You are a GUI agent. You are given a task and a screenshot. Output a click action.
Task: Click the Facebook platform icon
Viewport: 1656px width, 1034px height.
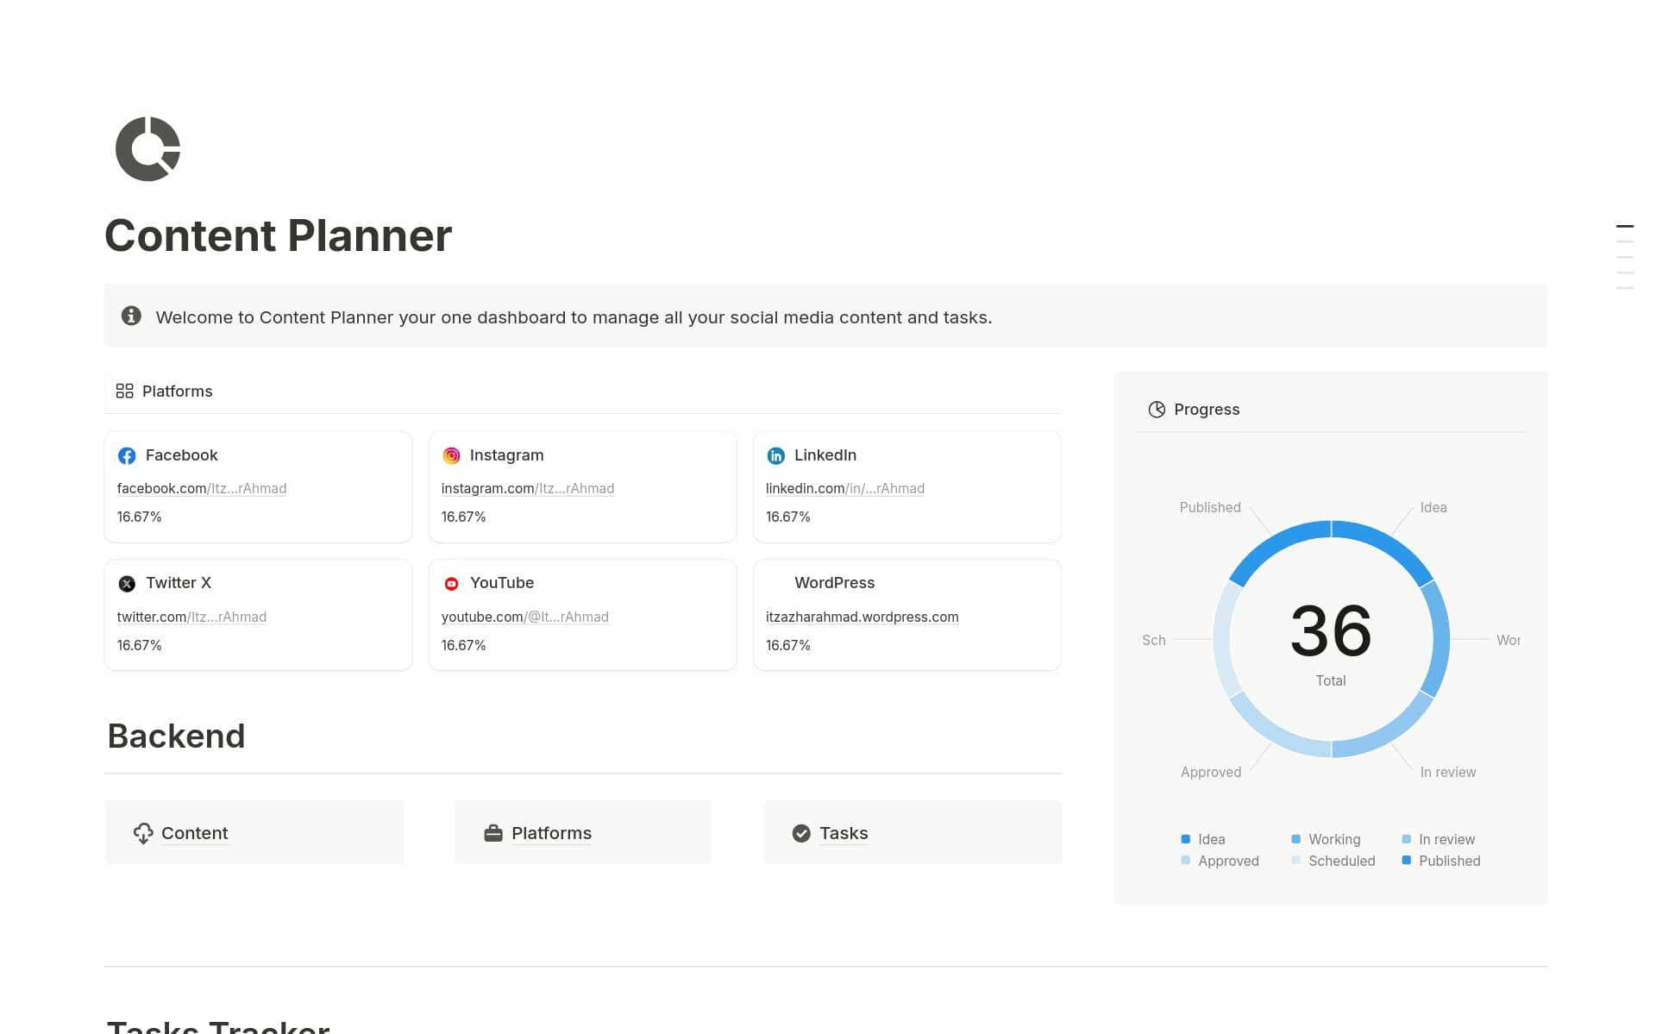(x=127, y=455)
